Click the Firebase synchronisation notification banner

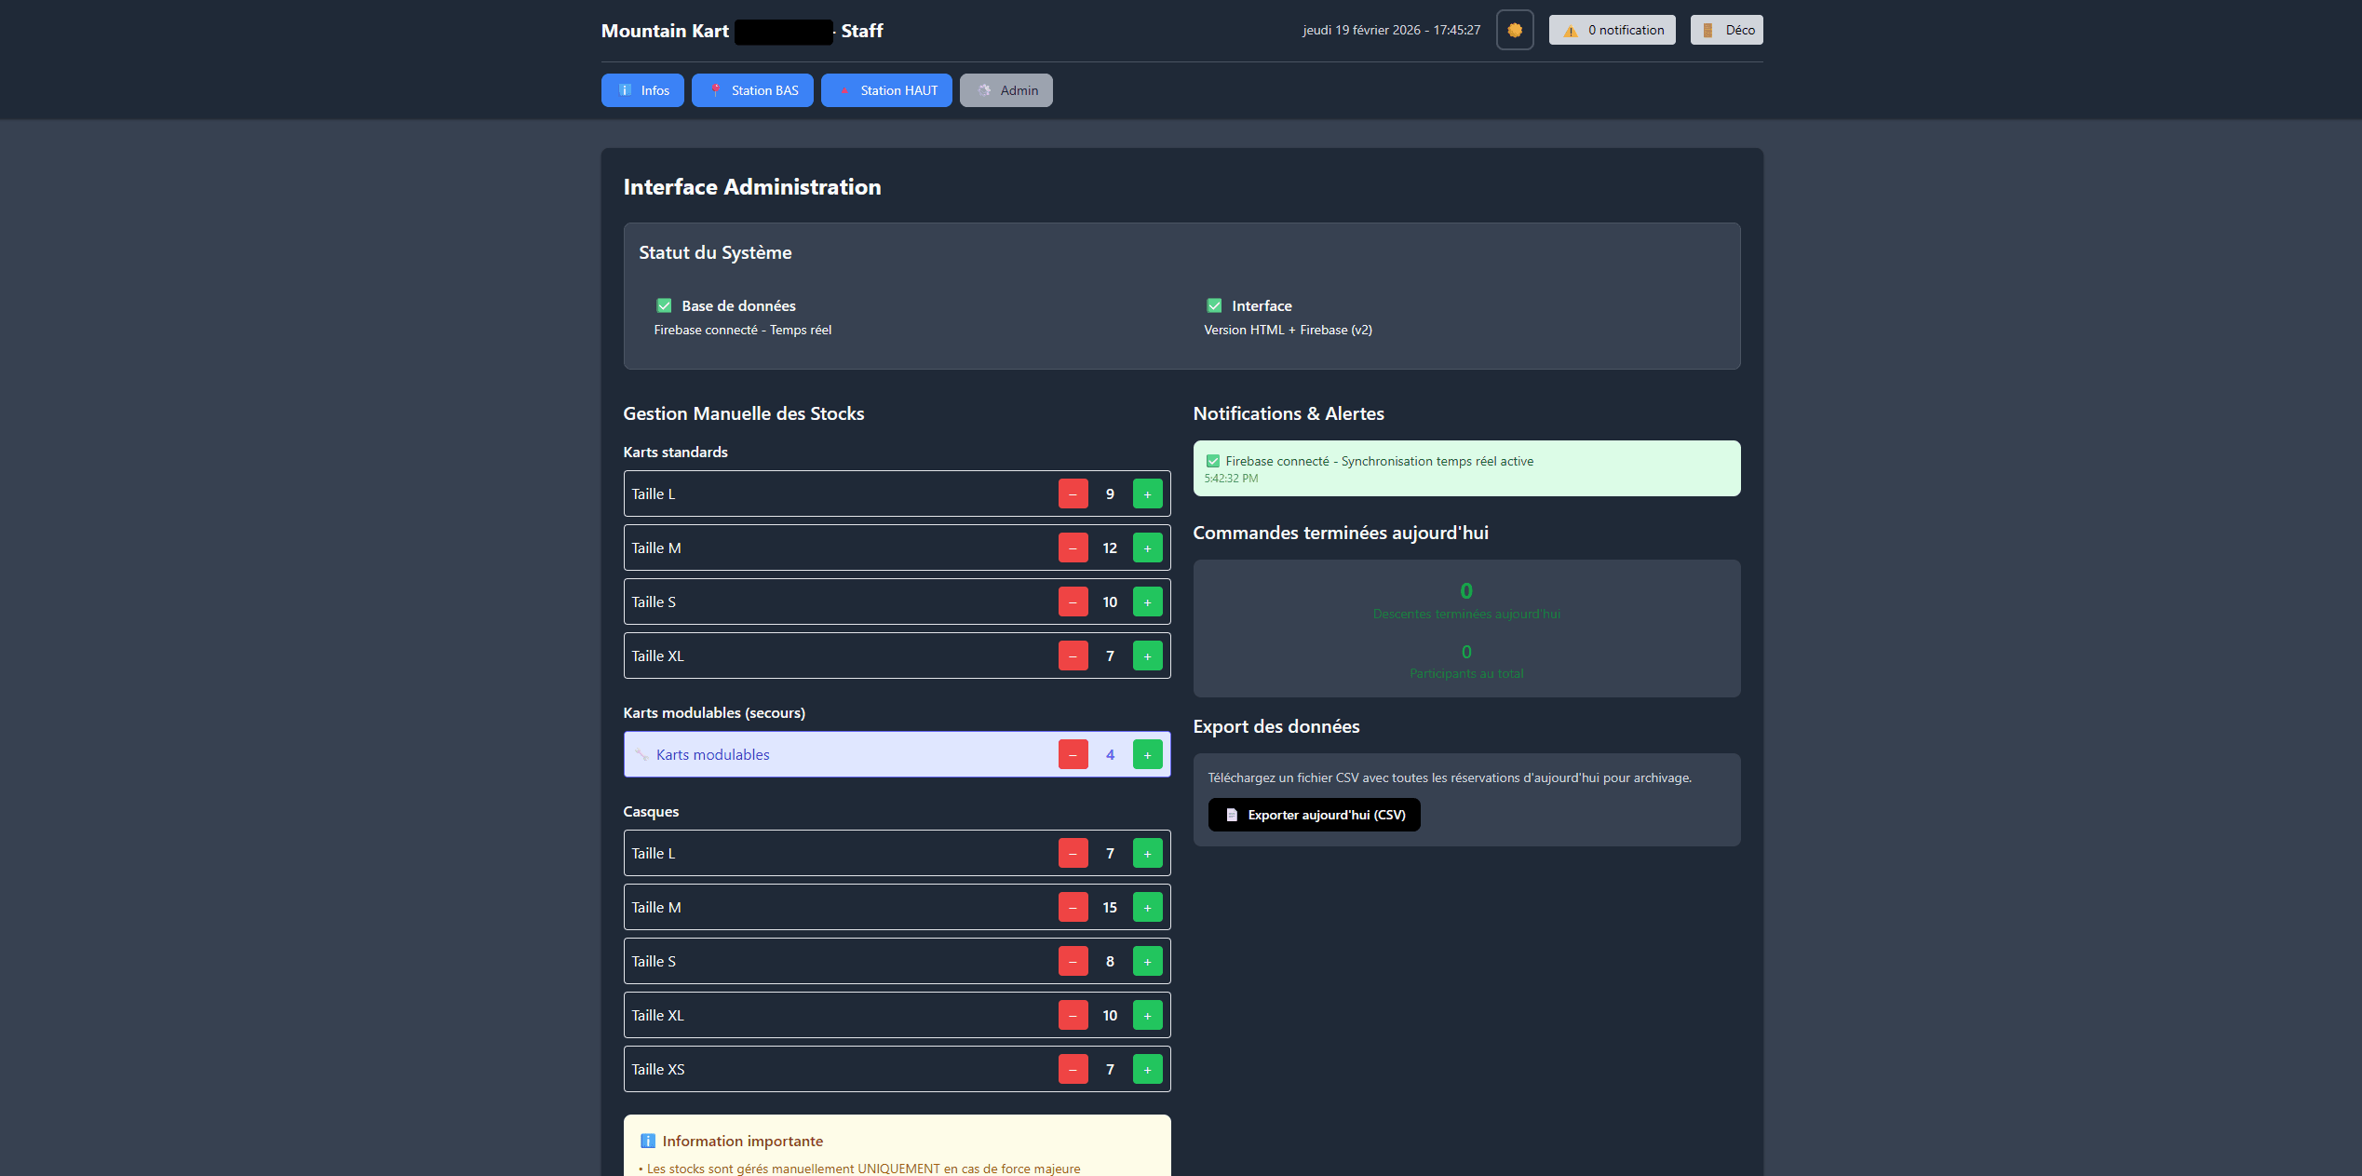(1465, 468)
